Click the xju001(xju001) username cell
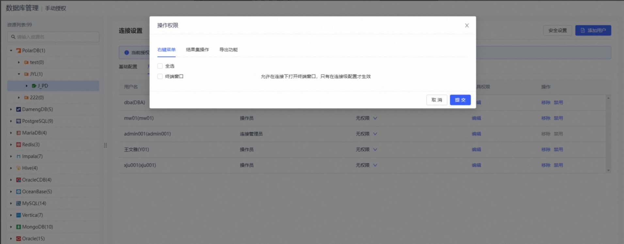This screenshot has height=244, width=624. click(x=140, y=165)
